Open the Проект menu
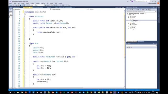The width and height of the screenshot is (168, 94). (23, 3)
